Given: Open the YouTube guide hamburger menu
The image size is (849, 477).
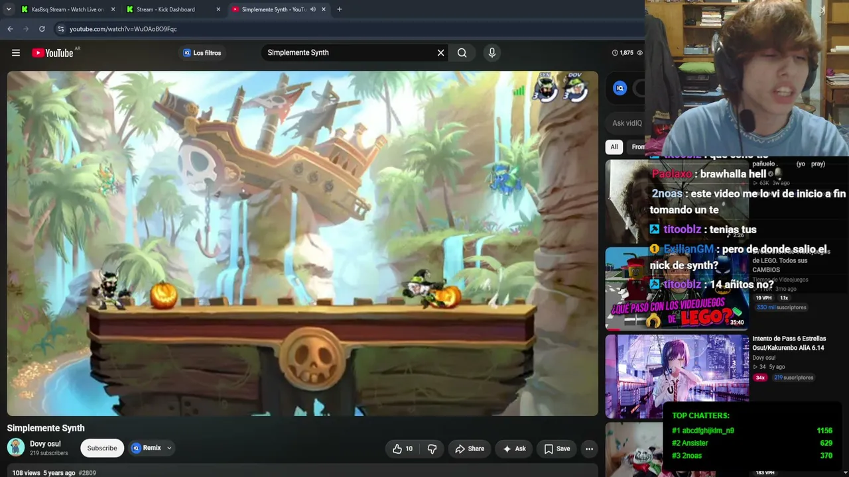Looking at the screenshot, I should [x=16, y=53].
